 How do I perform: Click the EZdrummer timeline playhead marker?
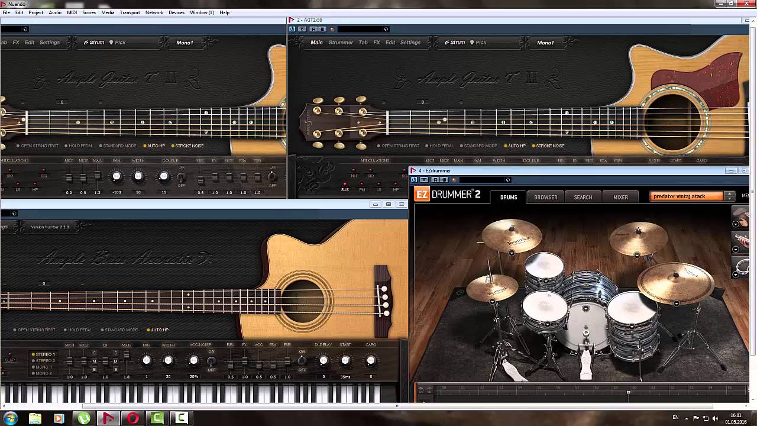pos(628,392)
